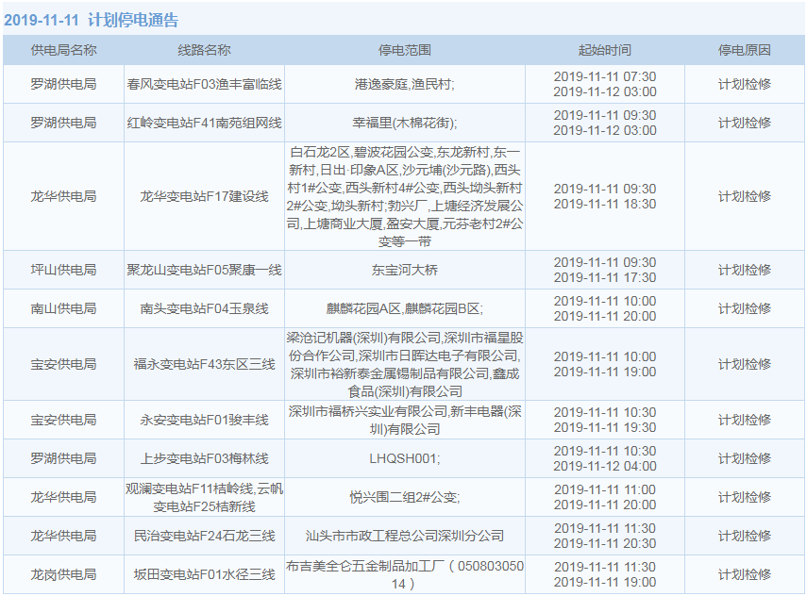
Task: Select the 汕头市市政工程总公司深圳分公司 cell
Action: 404,536
